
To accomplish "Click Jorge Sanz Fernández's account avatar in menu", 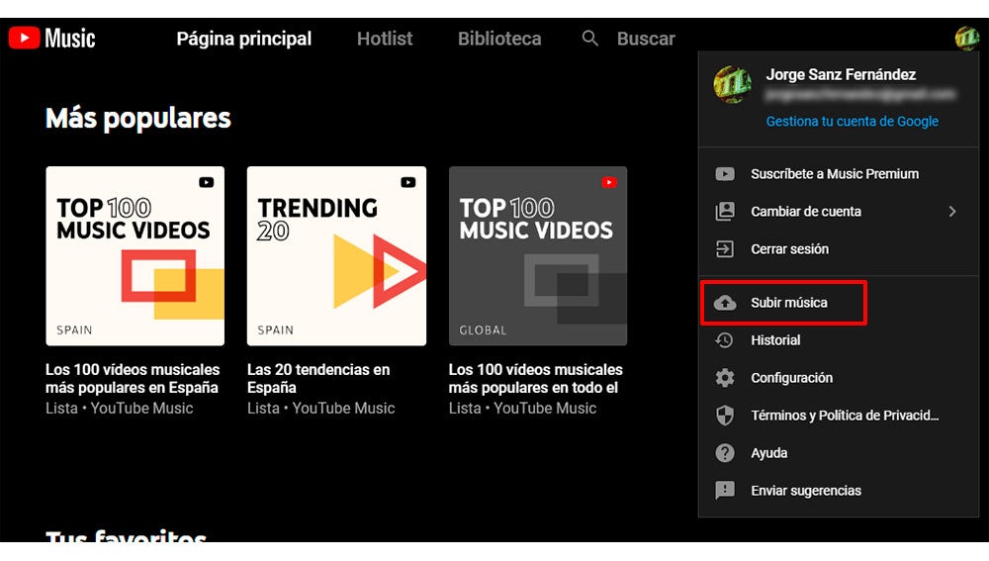I will 732,84.
